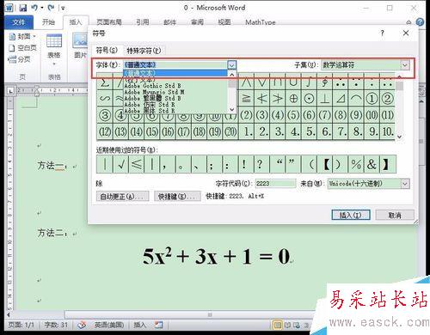Click the proofing errors icon in status bar
The width and height of the screenshot is (430, 335).
[82, 325]
